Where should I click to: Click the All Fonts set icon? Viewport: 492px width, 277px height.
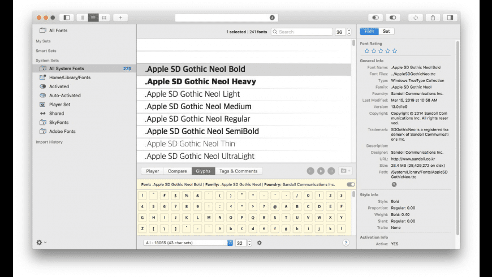coord(42,31)
